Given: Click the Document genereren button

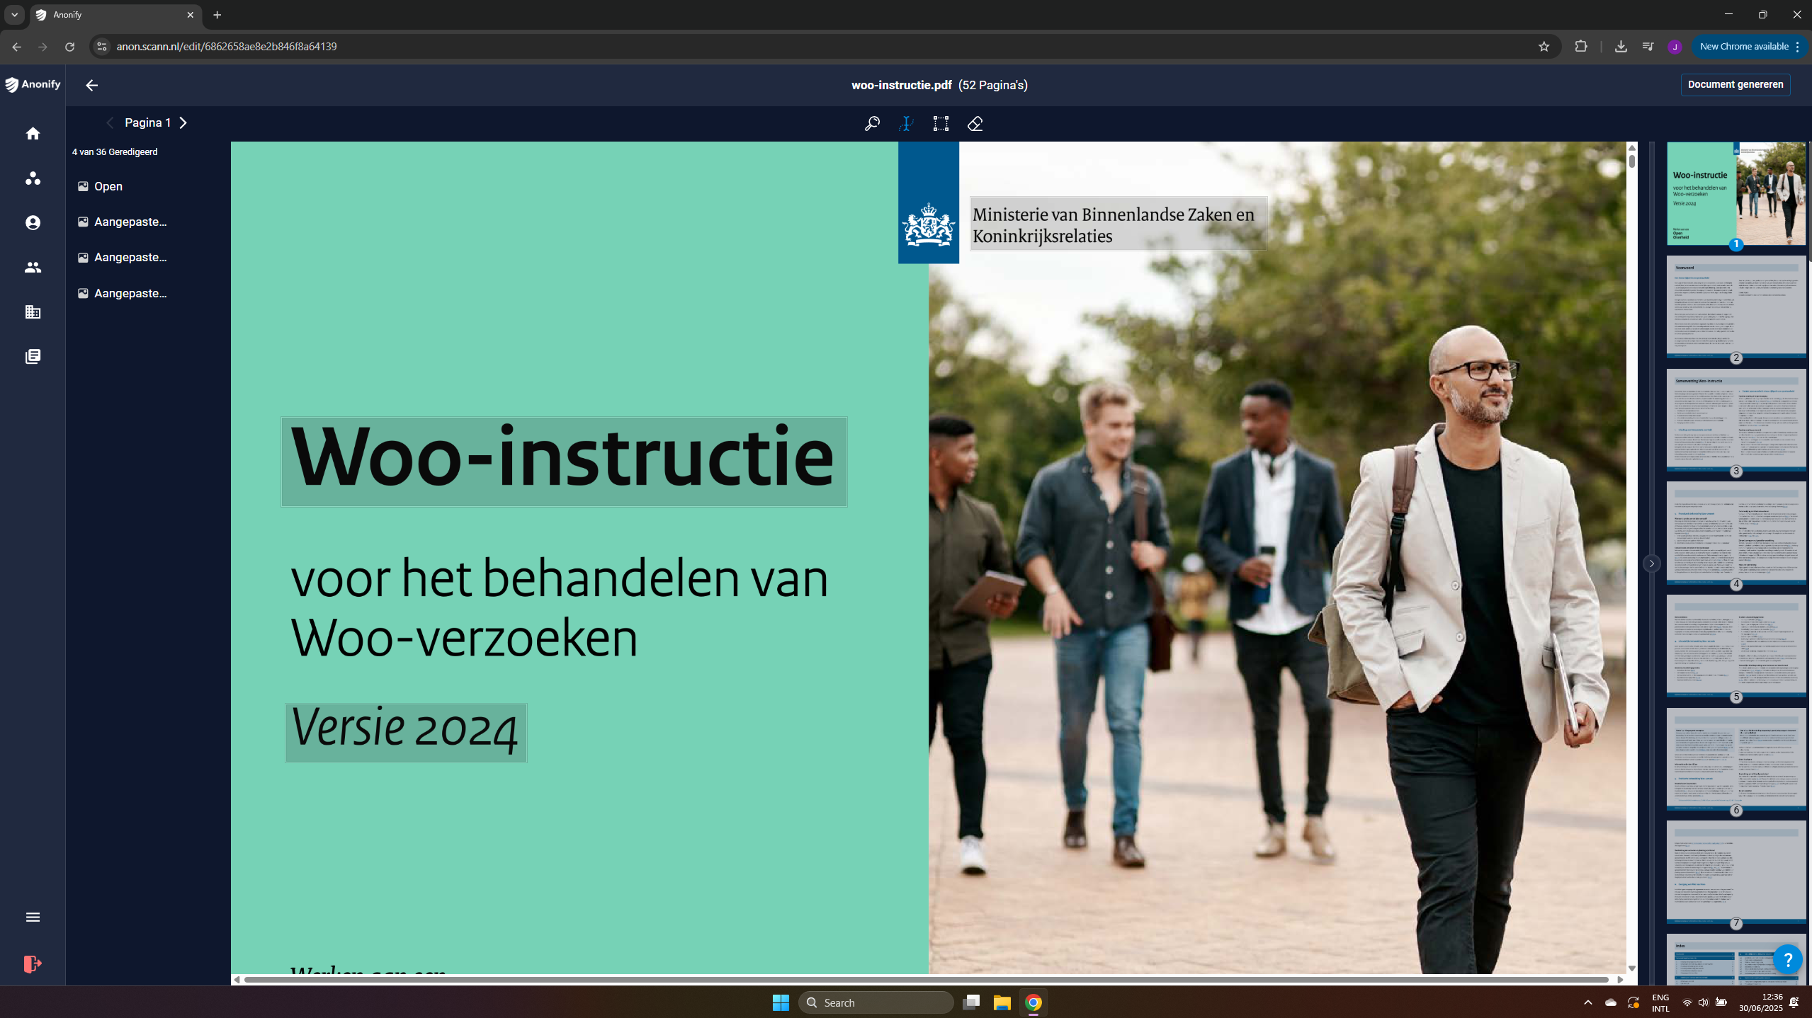Looking at the screenshot, I should 1735,84.
